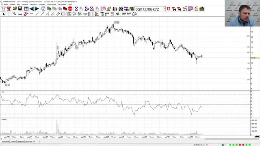The image size is (260, 146).
Task: Open the 0GK7Z/0GK7Z account dropdown
Action: [164, 9]
